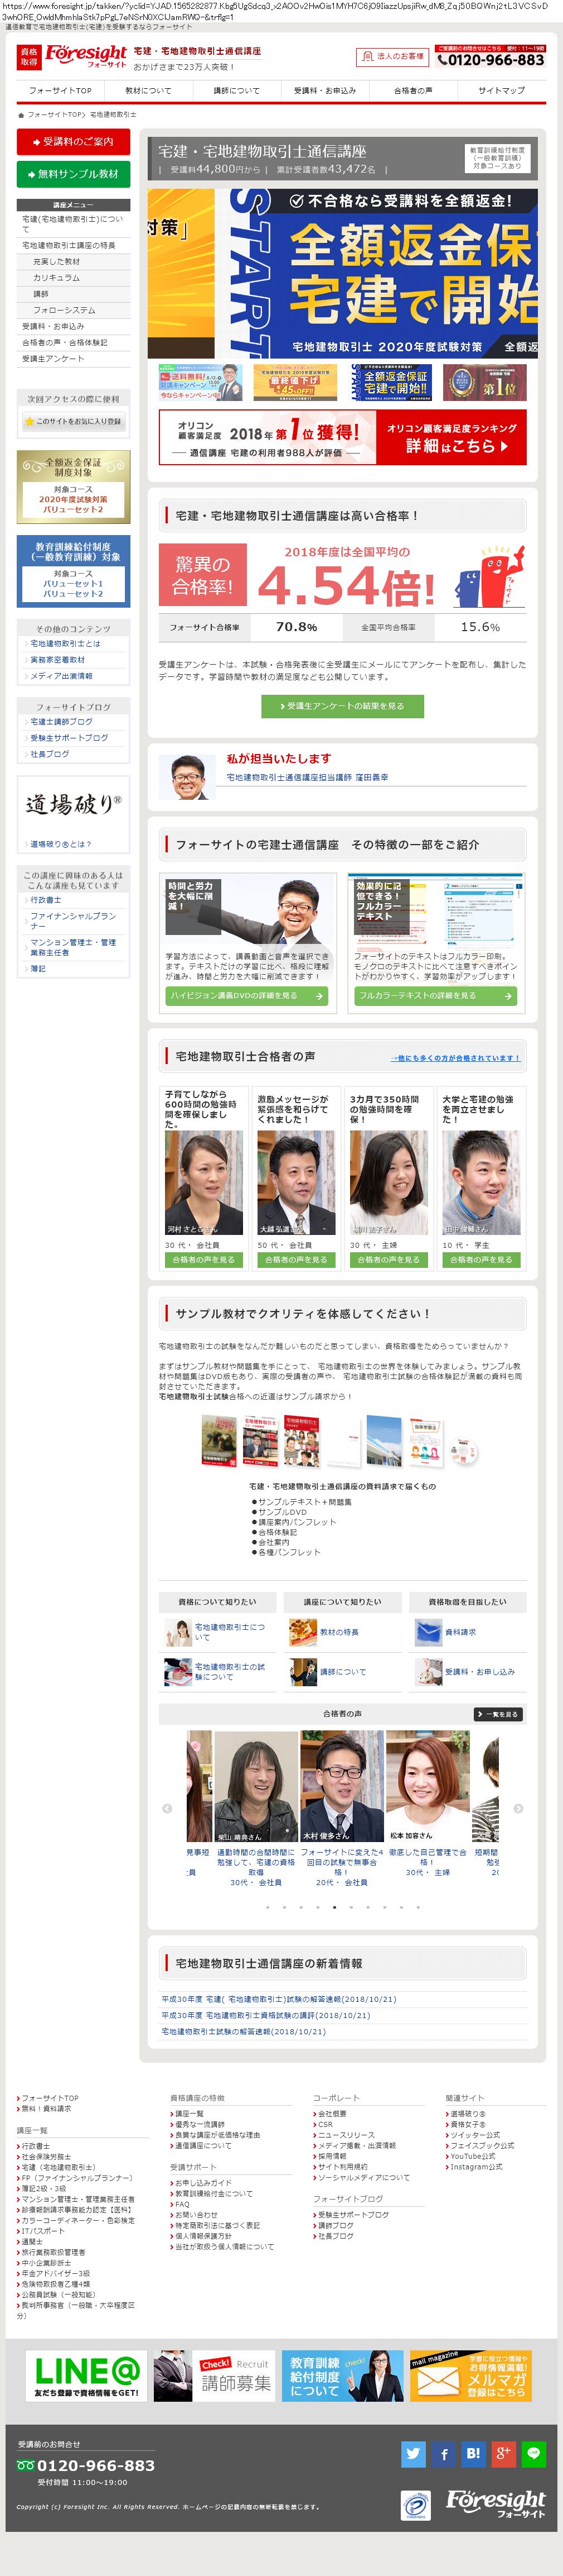Click the home icon in breadcrumb
This screenshot has width=563, height=2576.
[x=21, y=115]
